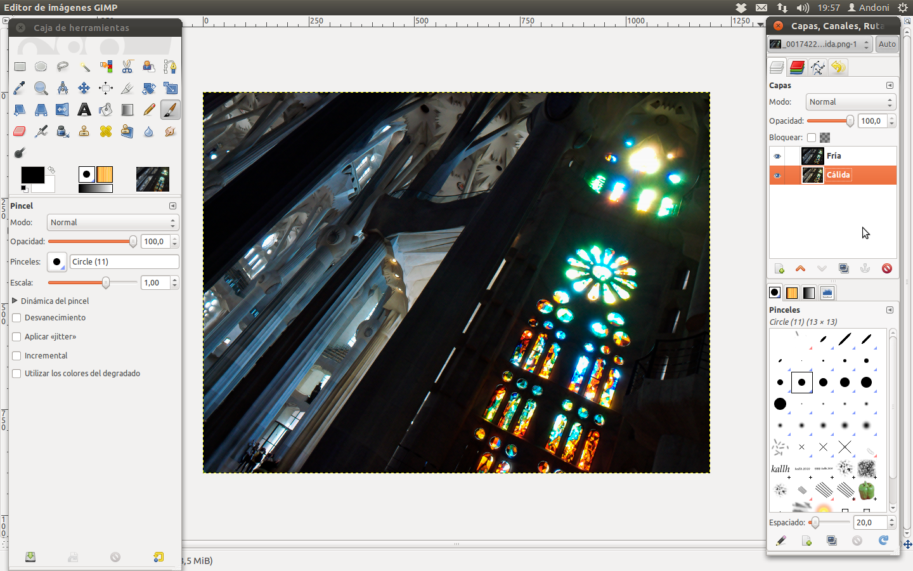Switch to the Undo History tab

(x=838, y=67)
